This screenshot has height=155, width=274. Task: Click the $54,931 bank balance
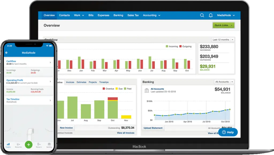[x=222, y=89]
